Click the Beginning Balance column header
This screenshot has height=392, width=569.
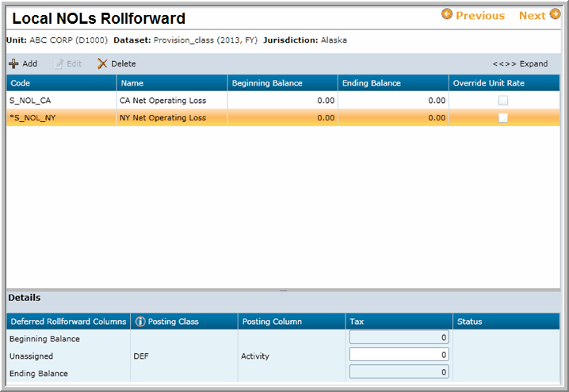tap(281, 83)
